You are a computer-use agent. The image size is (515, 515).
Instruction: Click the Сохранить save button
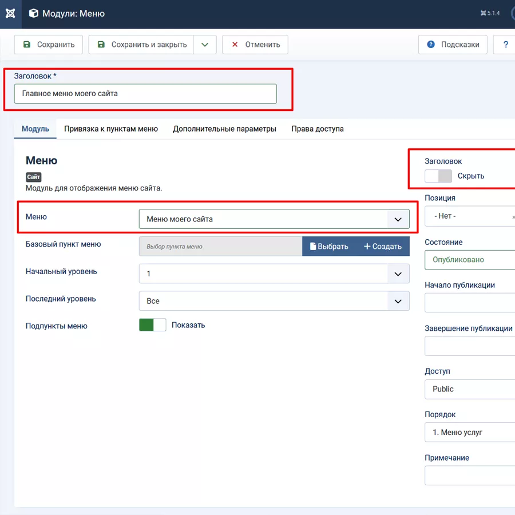pyautogui.click(x=49, y=45)
